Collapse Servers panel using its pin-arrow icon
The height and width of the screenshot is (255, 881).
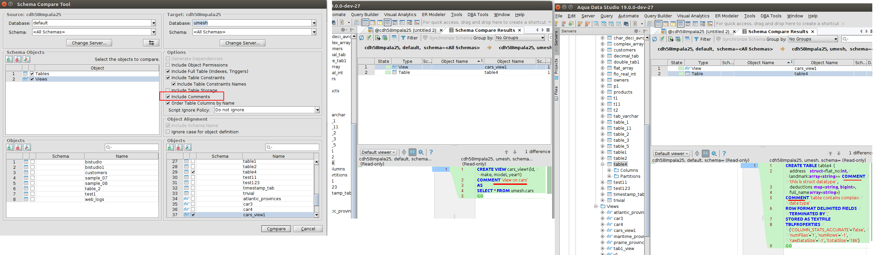(x=646, y=31)
